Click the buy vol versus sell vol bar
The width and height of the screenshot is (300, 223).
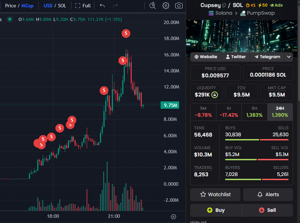pos(257,159)
